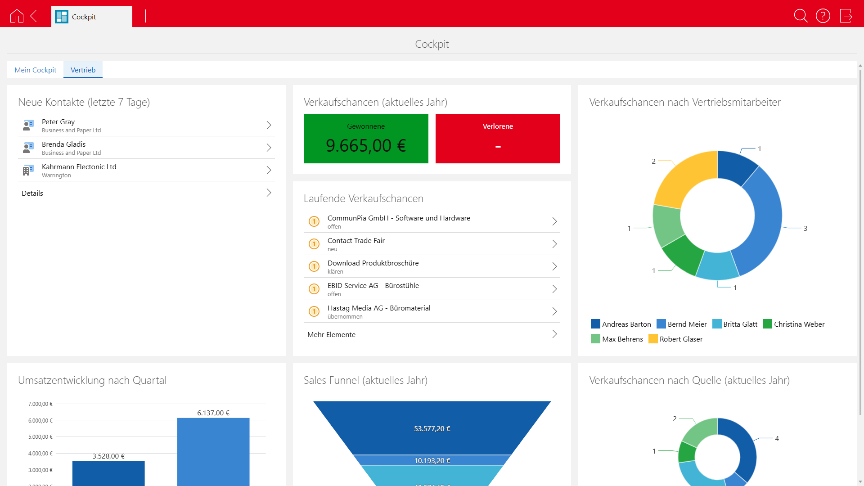Expand Mehr Elemente chevron

[x=554, y=334]
